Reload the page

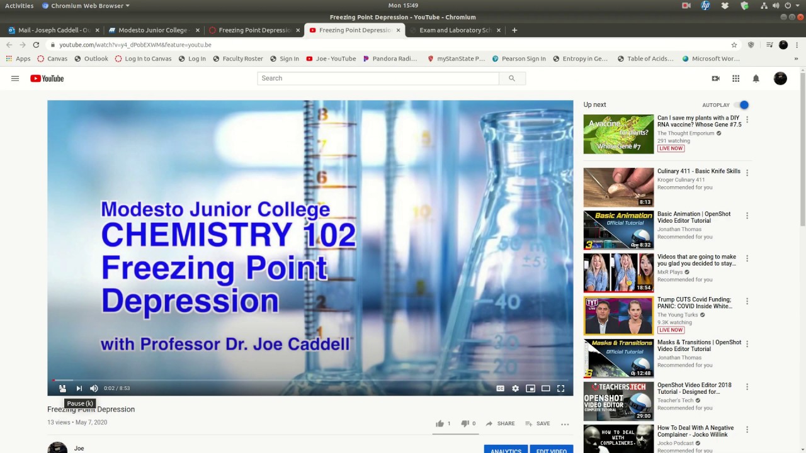pos(36,45)
